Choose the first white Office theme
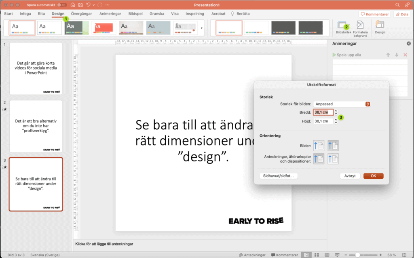The height and width of the screenshot is (258, 414). click(22, 28)
